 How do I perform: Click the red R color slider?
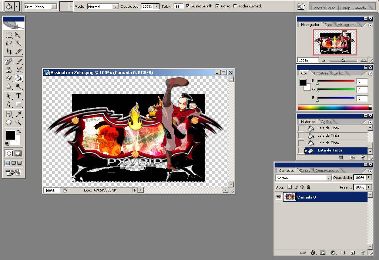(336, 81)
